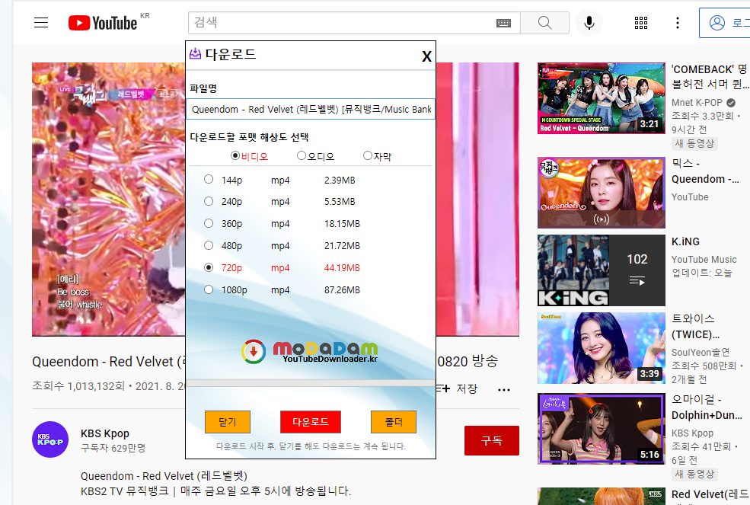Image resolution: width=750 pixels, height=505 pixels.
Task: Edit the file name field
Action: 311,109
